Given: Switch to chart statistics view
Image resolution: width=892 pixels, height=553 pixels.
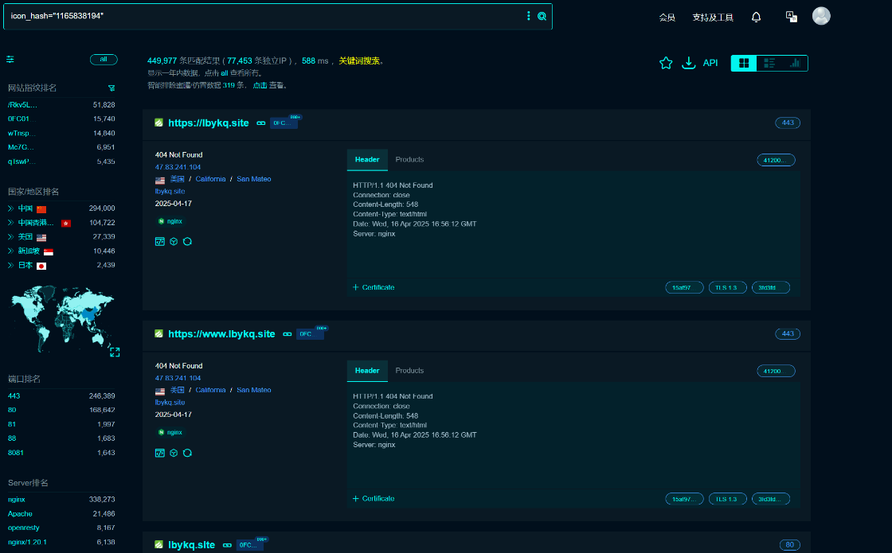Looking at the screenshot, I should point(795,63).
